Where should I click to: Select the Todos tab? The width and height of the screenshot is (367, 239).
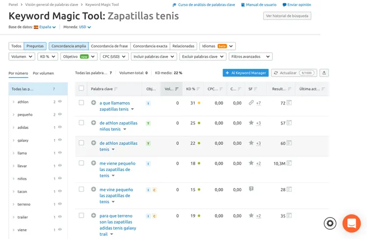click(16, 46)
